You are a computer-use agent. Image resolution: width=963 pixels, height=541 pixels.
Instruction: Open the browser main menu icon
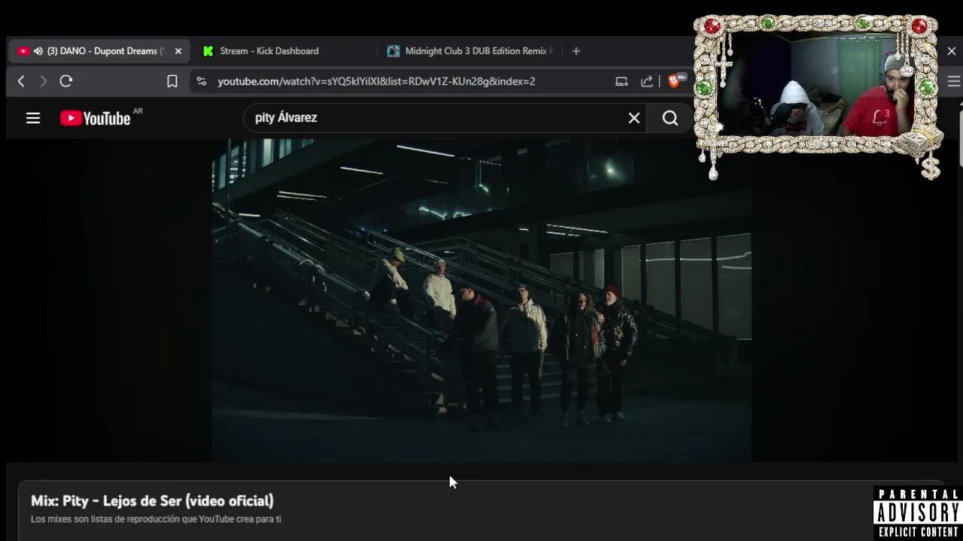pyautogui.click(x=954, y=81)
